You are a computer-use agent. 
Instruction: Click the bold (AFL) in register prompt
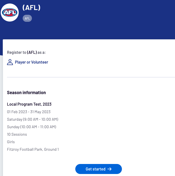(32, 53)
